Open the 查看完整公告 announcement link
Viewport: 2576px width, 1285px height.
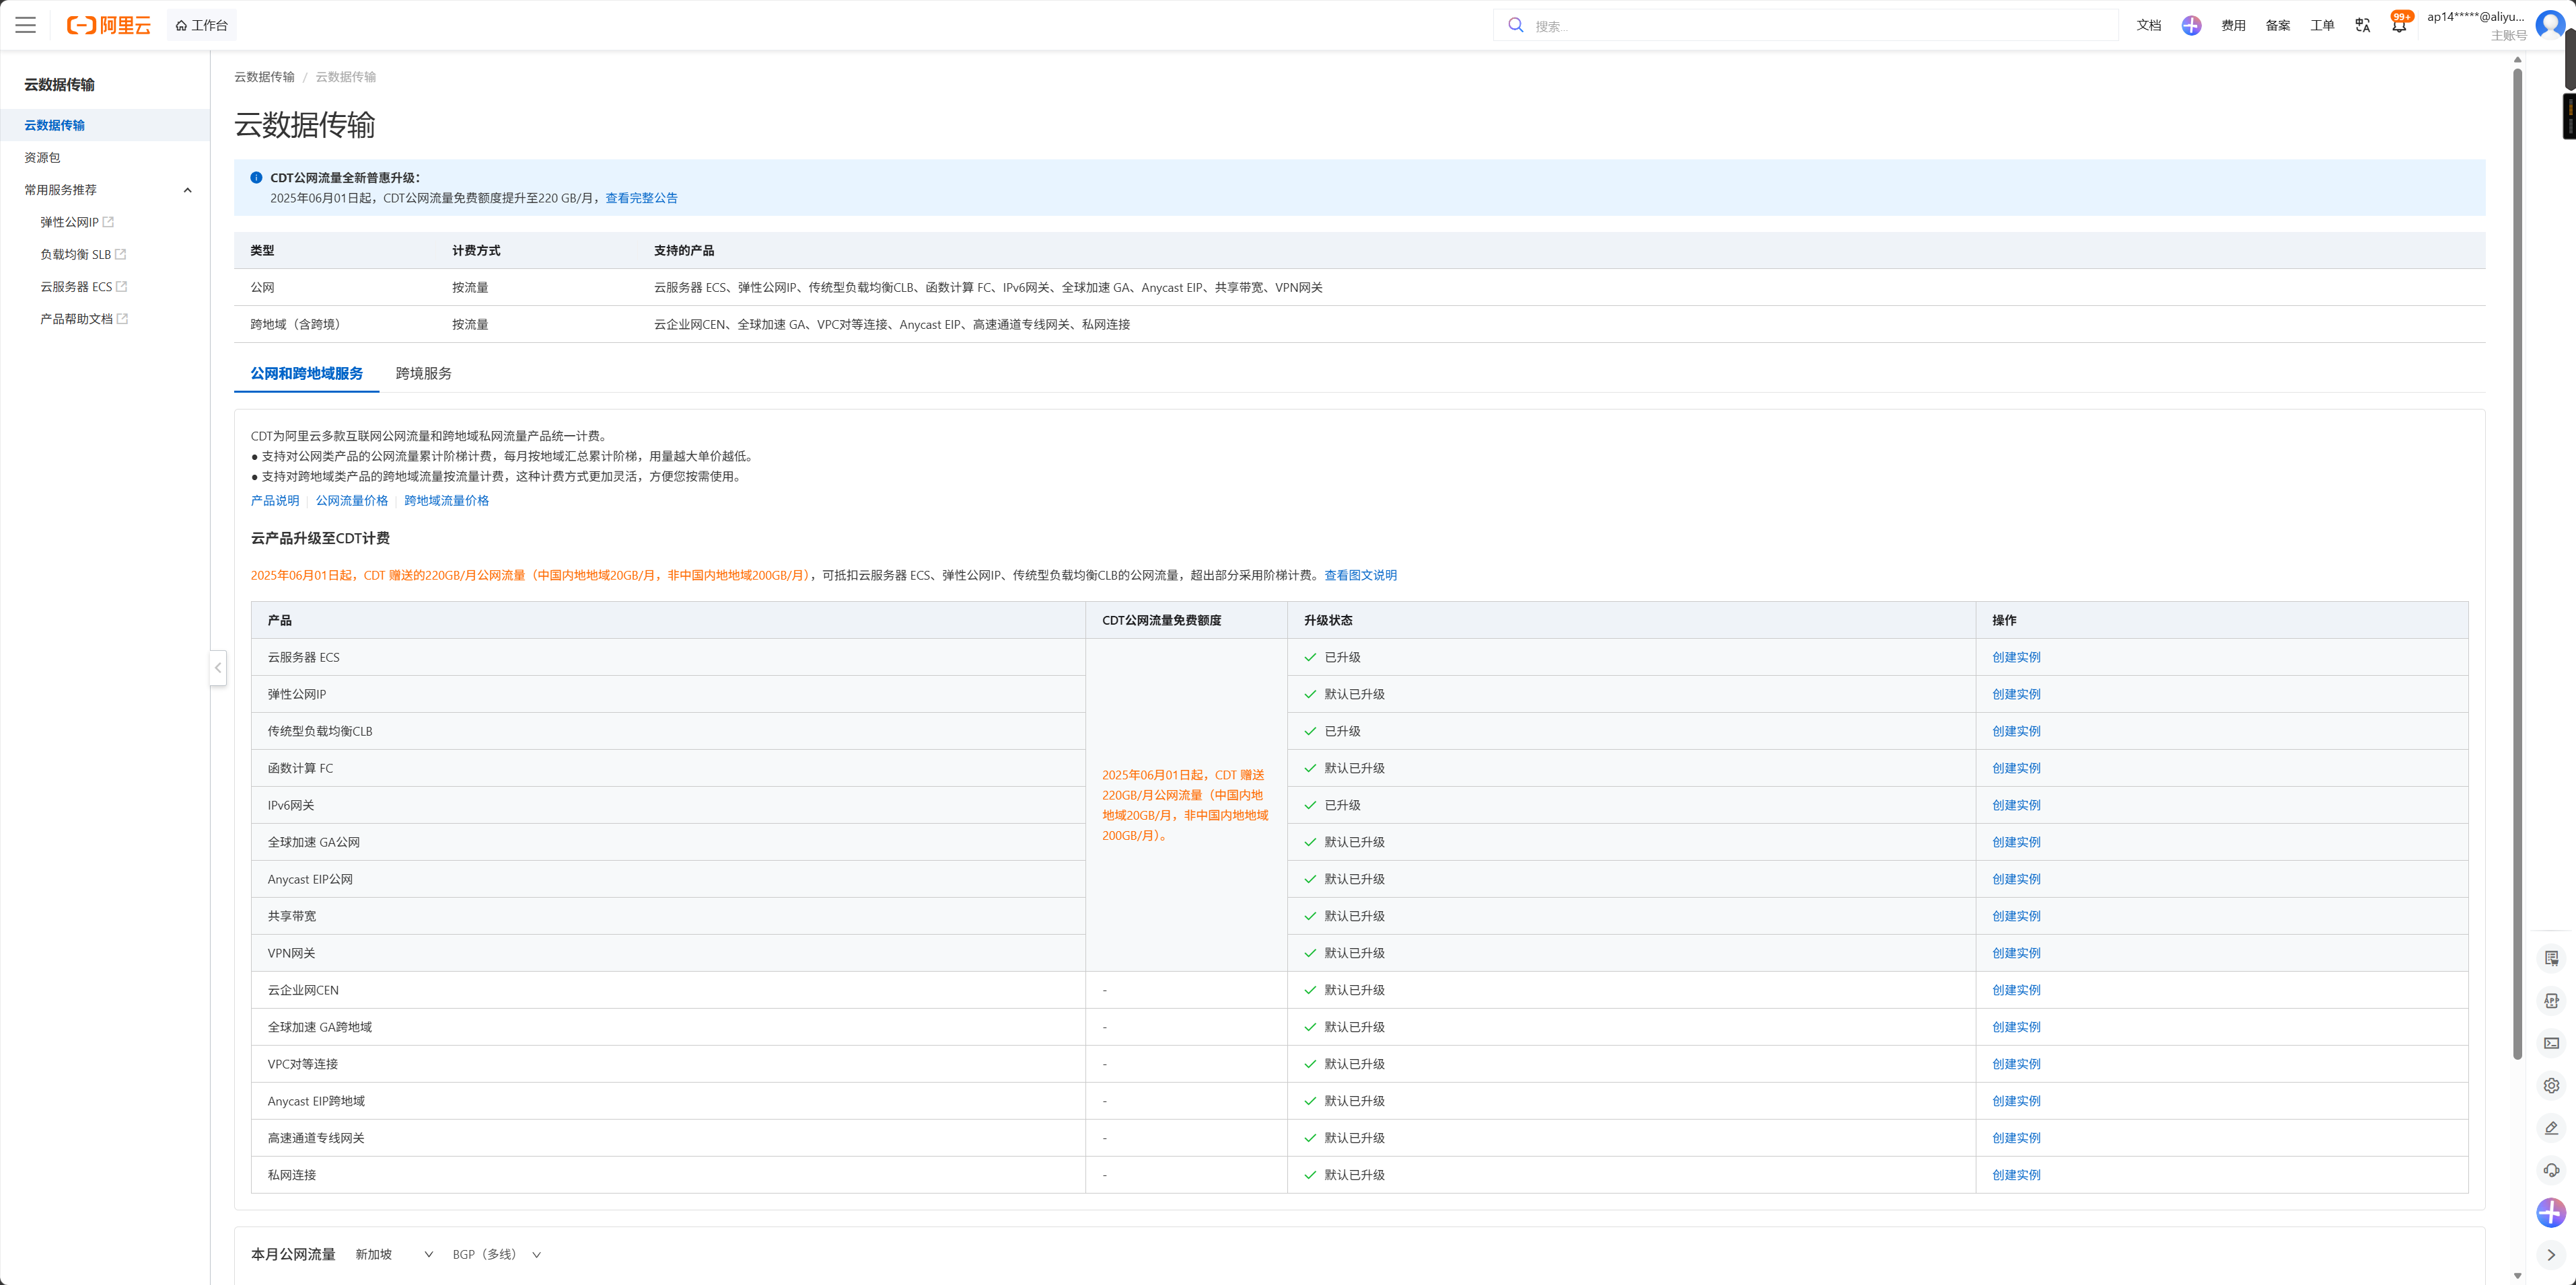(x=641, y=198)
